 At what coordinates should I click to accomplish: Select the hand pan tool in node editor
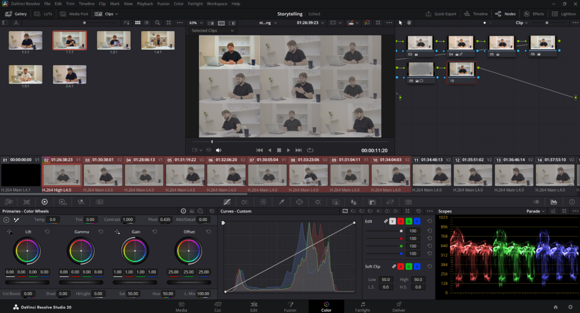click(408, 23)
